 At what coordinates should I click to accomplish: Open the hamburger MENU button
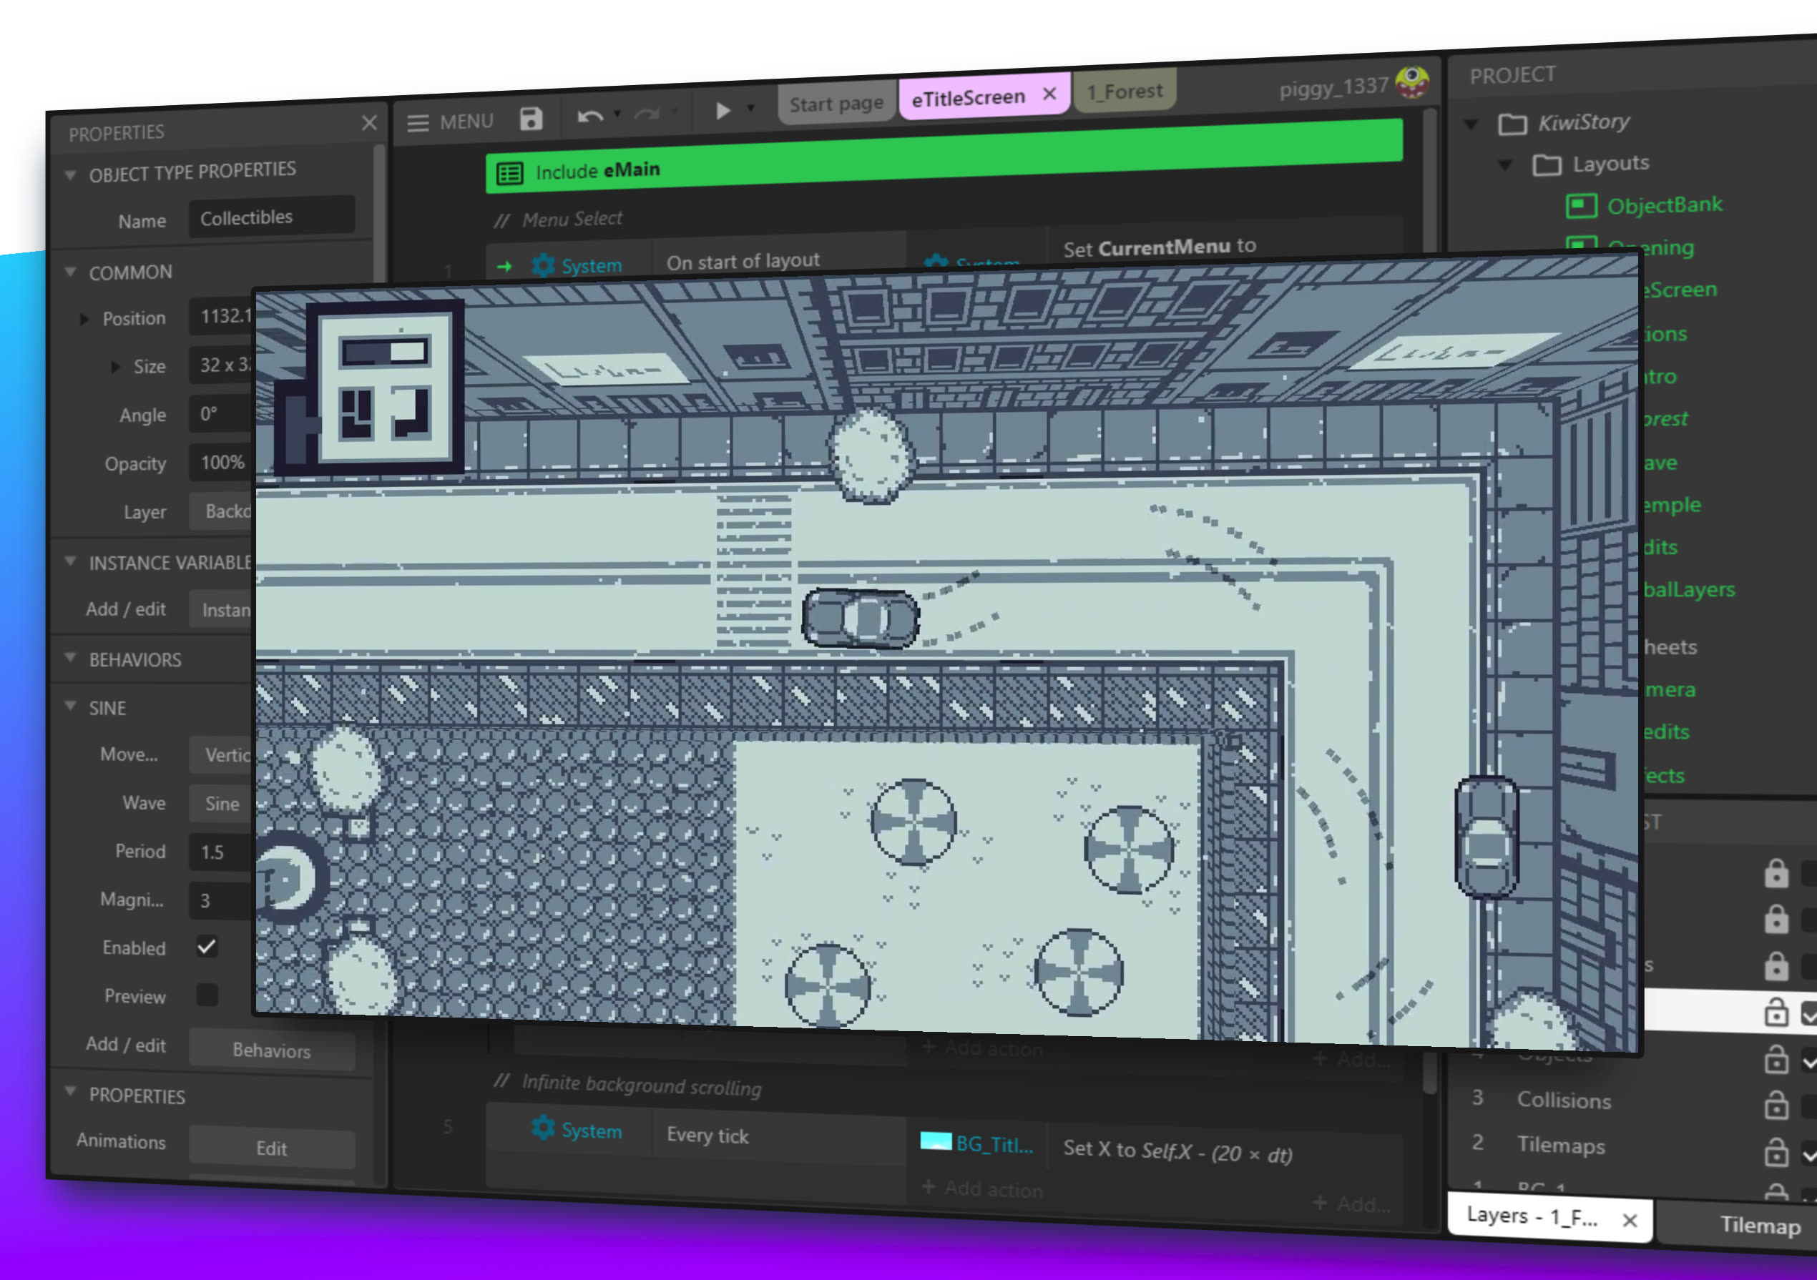(x=418, y=122)
